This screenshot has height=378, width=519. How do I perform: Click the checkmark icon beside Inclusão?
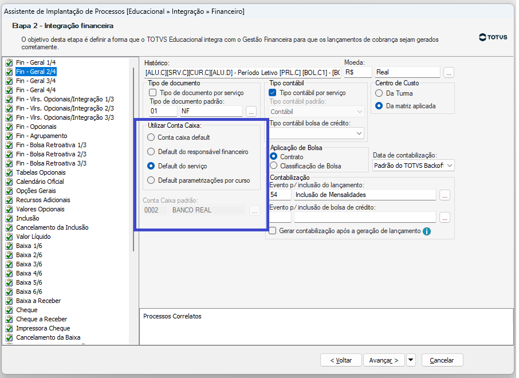point(9,218)
